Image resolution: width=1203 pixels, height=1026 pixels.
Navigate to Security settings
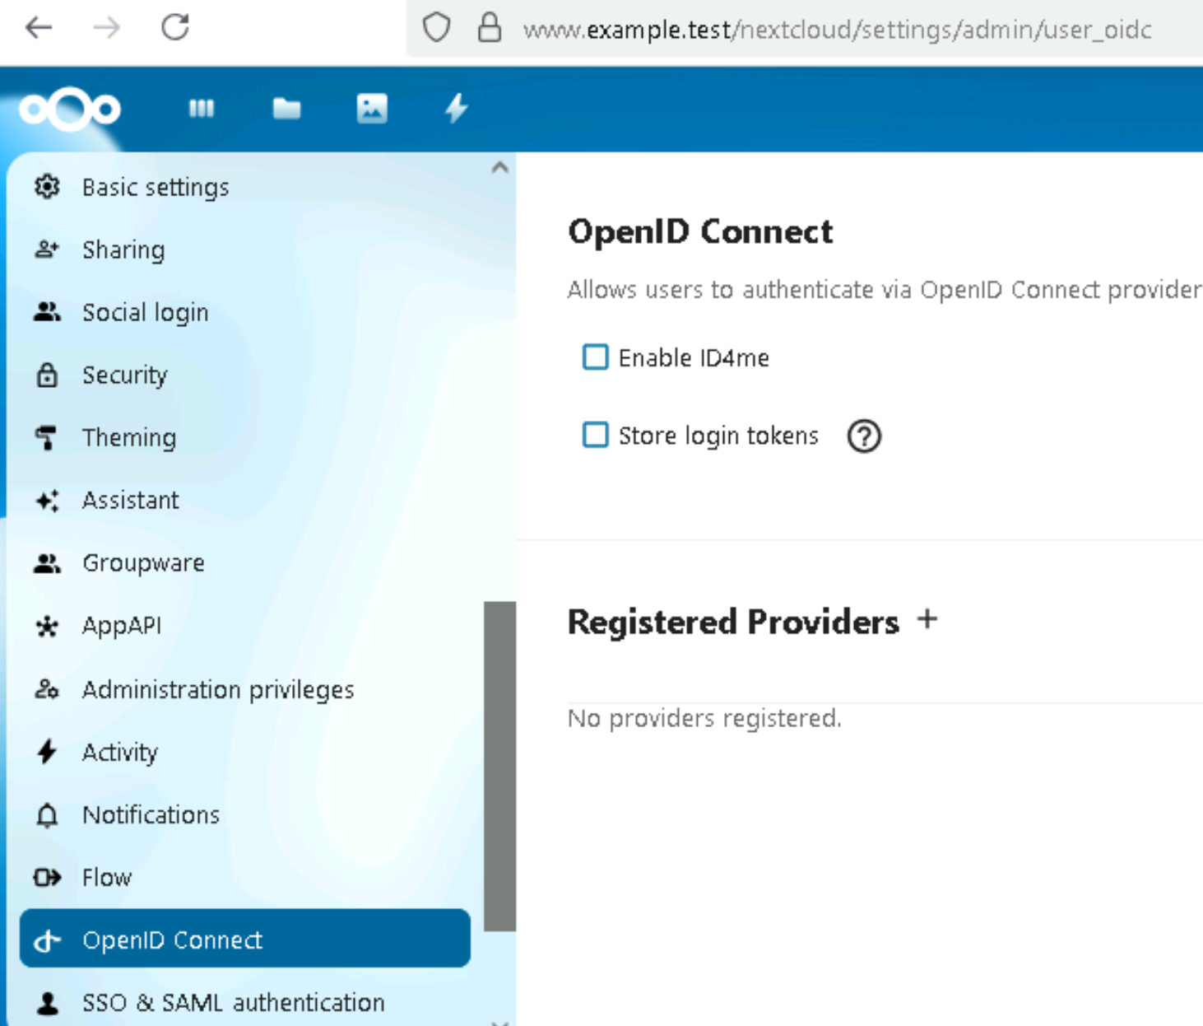[x=244, y=375]
